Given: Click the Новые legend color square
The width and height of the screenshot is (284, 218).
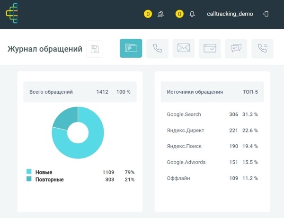Looking at the screenshot, I should coord(29,172).
